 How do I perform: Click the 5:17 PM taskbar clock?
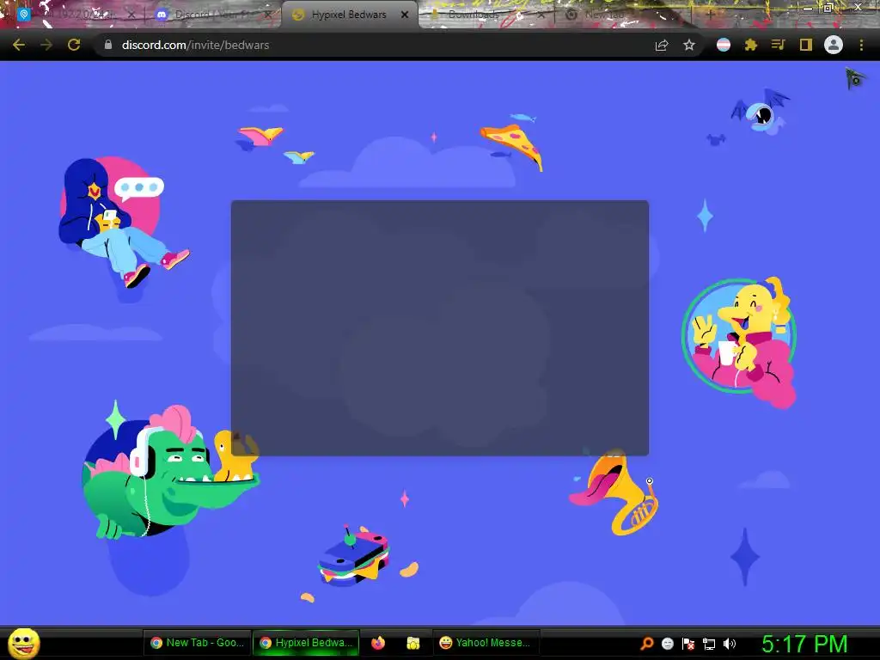[804, 644]
